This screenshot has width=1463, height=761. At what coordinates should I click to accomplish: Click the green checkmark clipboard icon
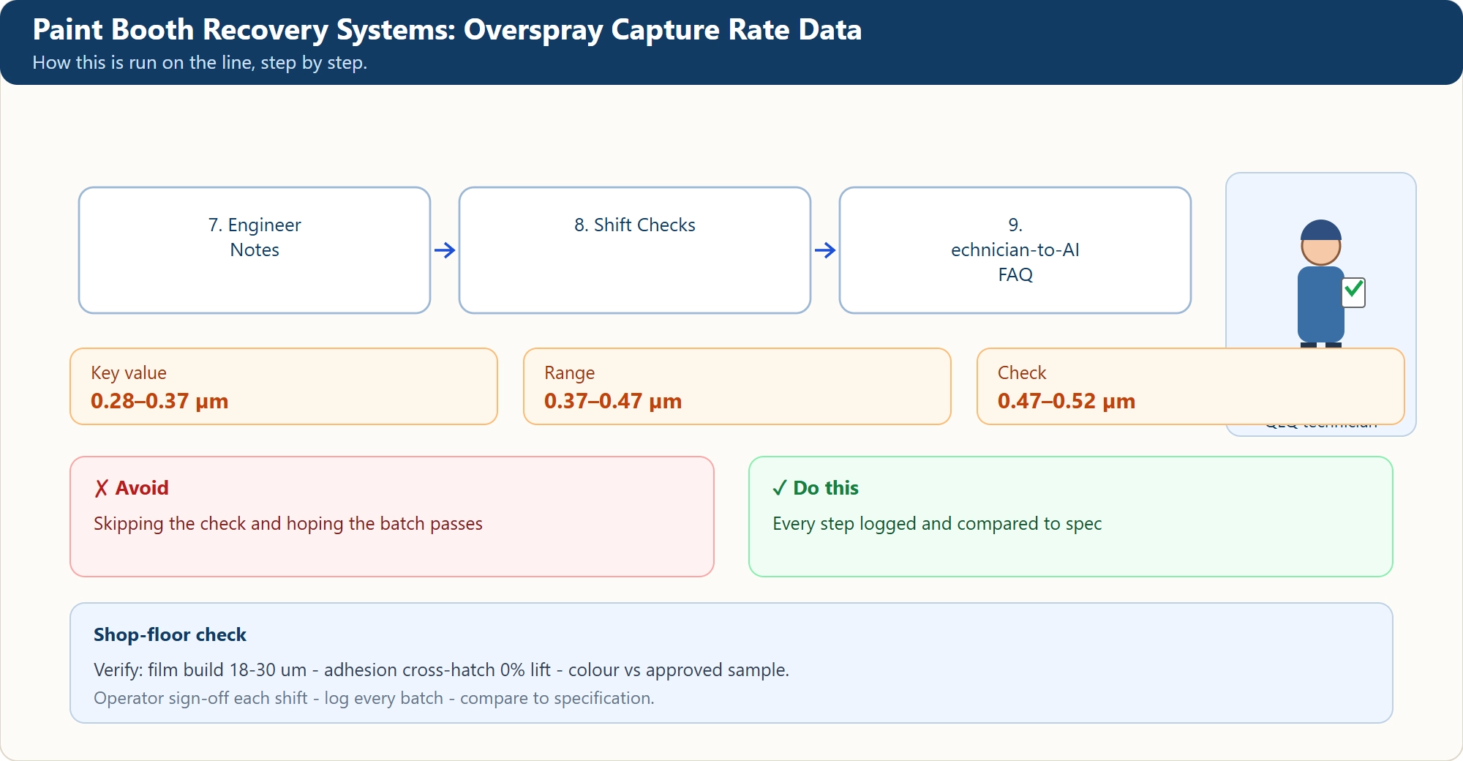[x=1354, y=292]
